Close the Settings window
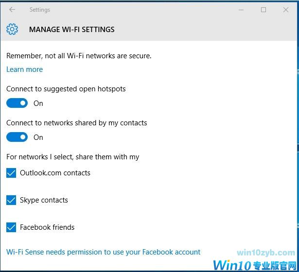Viewport: 299px width, 272px height. click(286, 10)
